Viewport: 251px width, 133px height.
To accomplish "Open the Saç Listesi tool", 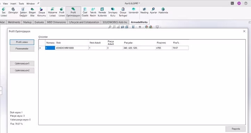I will tap(4, 12).
